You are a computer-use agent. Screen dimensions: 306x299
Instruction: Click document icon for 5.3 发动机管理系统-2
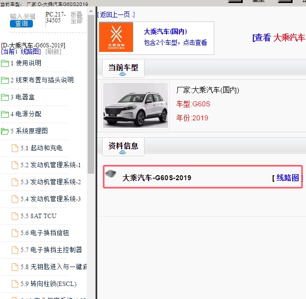[15, 182]
